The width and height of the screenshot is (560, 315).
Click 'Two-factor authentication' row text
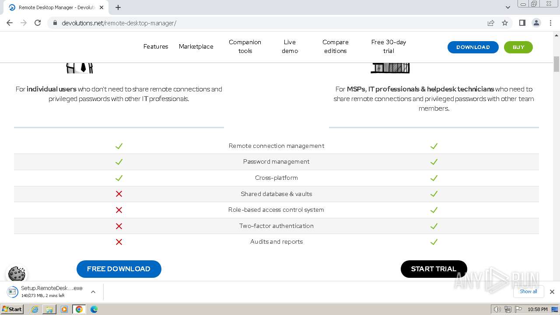click(276, 226)
